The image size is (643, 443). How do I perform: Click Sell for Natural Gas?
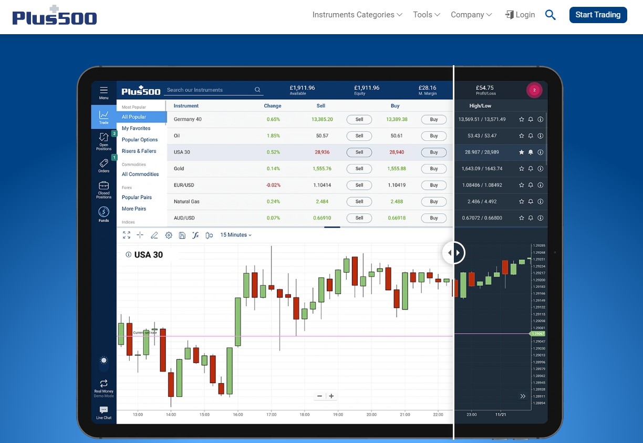coord(359,201)
